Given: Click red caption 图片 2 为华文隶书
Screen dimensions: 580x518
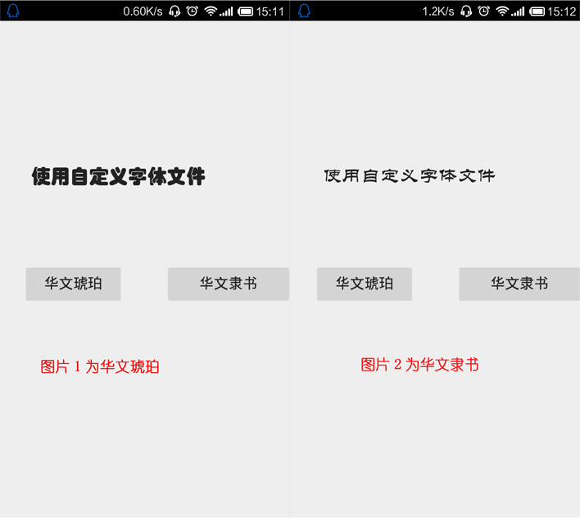Looking at the screenshot, I should (419, 365).
